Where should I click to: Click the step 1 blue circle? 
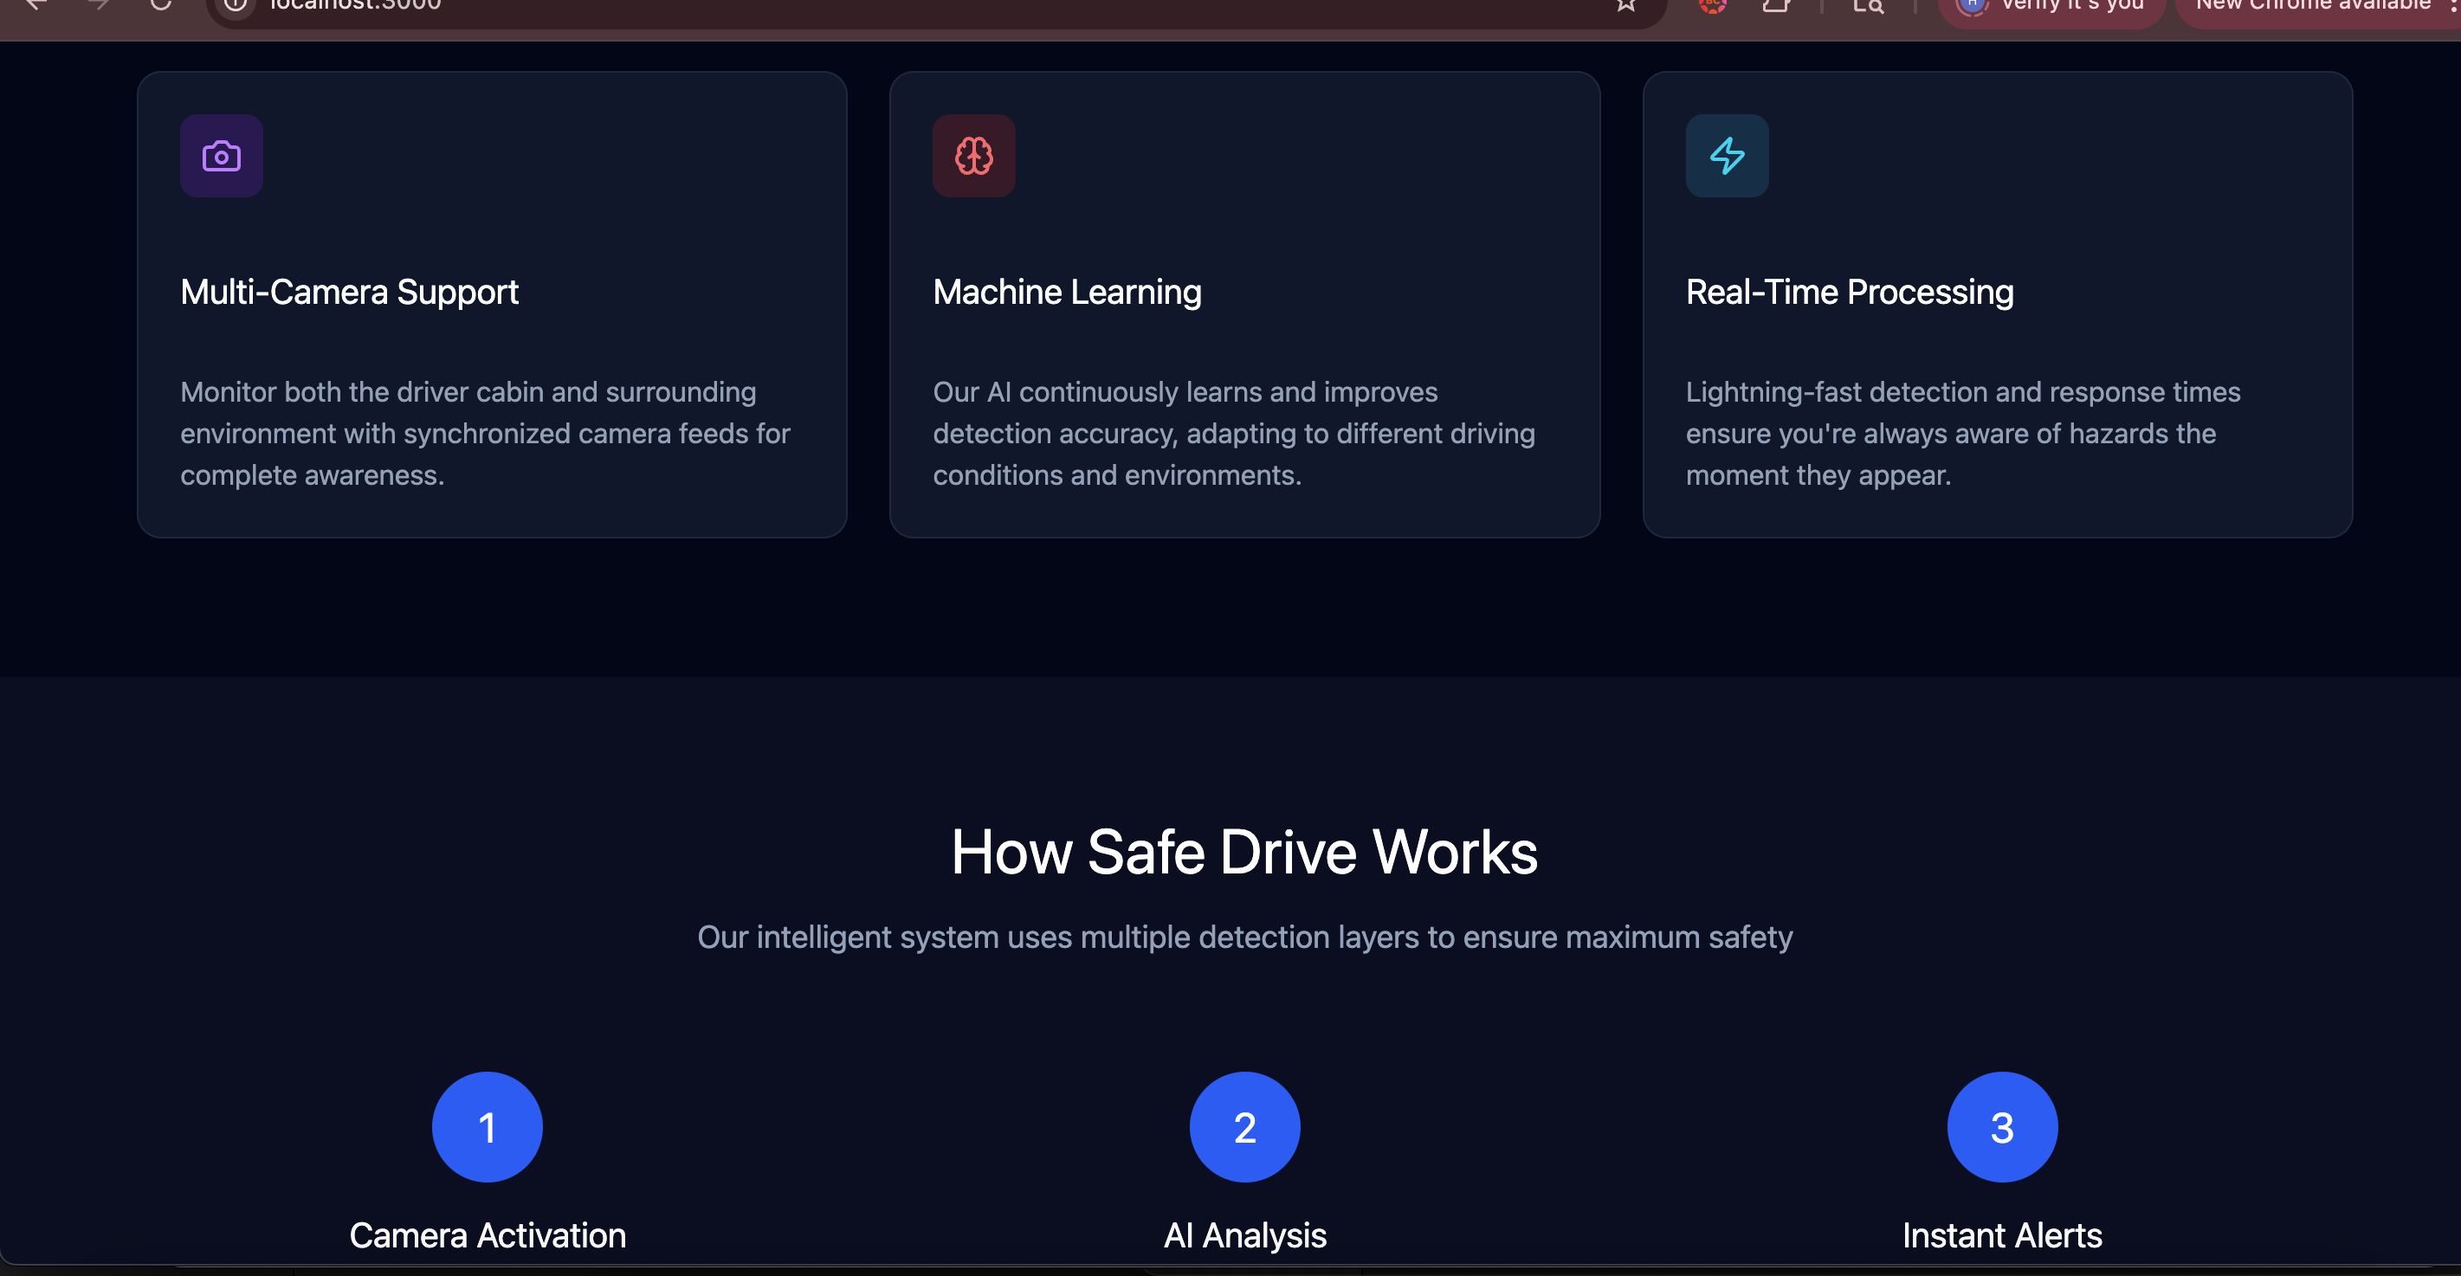tap(488, 1127)
